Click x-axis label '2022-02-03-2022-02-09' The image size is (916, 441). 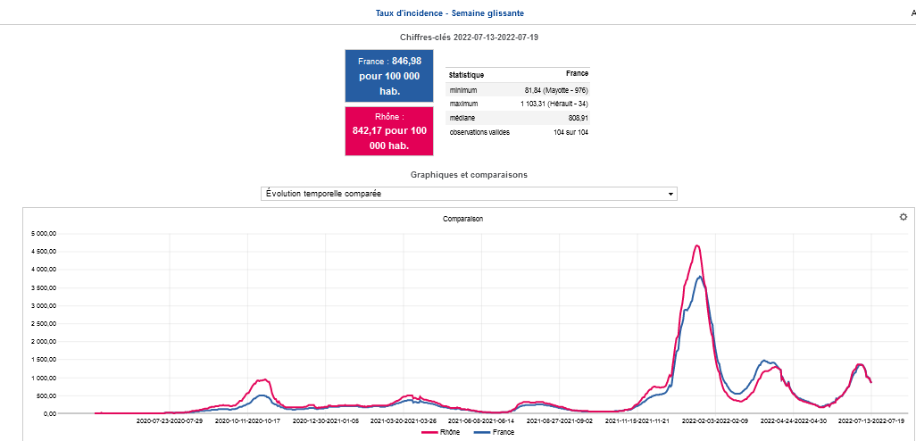click(x=716, y=420)
